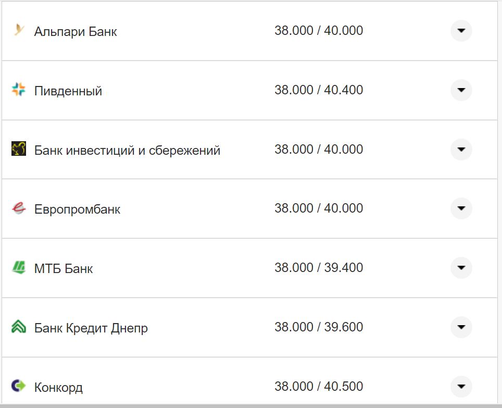
Task: Open Банк инвестиций и сбережений dropdown arrow
Action: click(461, 150)
